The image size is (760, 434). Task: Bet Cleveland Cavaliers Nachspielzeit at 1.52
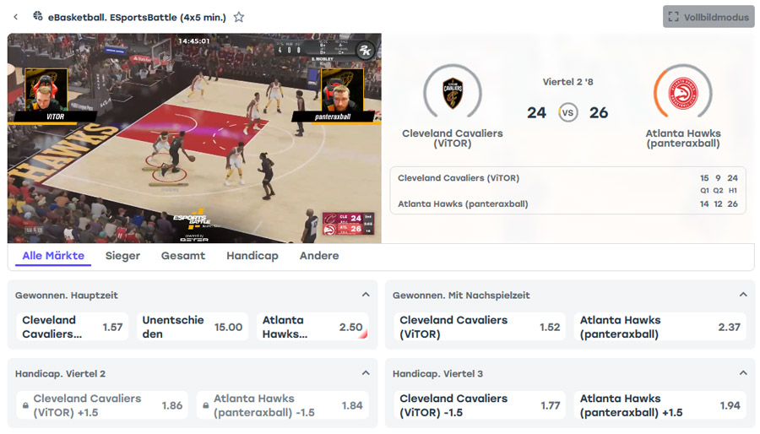point(480,327)
